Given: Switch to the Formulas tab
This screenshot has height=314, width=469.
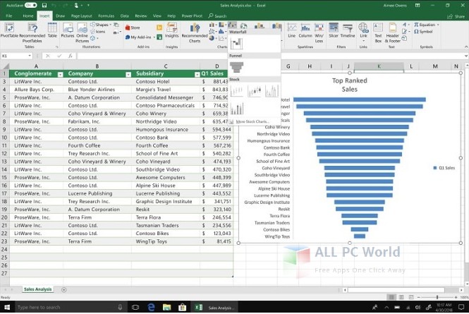Looking at the screenshot, I should tap(106, 16).
